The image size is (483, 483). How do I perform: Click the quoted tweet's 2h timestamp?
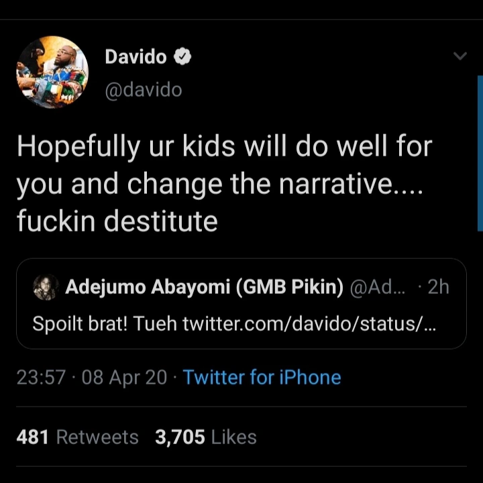(x=438, y=287)
